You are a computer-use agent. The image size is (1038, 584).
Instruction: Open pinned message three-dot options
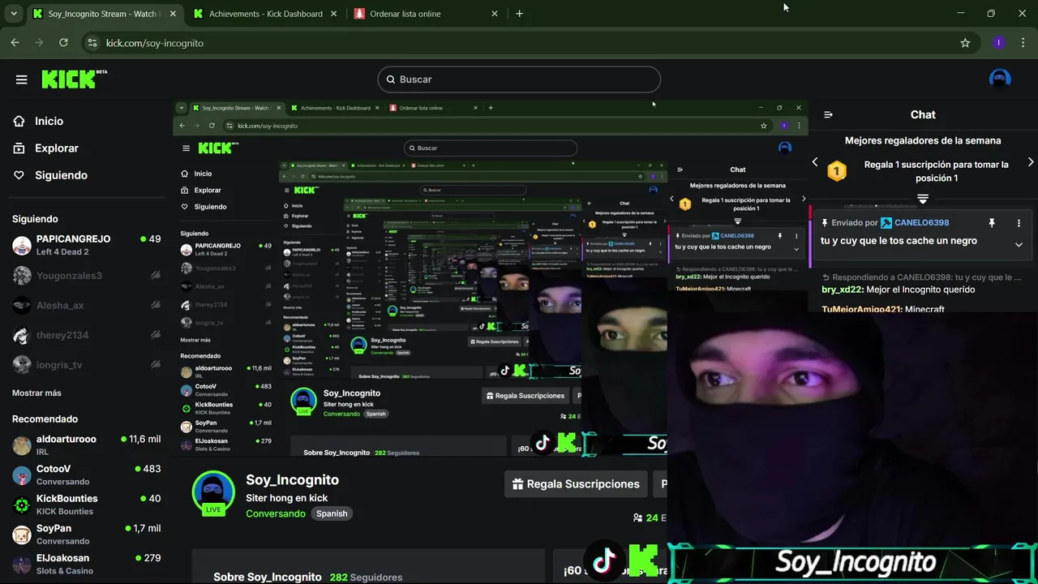coord(1019,223)
